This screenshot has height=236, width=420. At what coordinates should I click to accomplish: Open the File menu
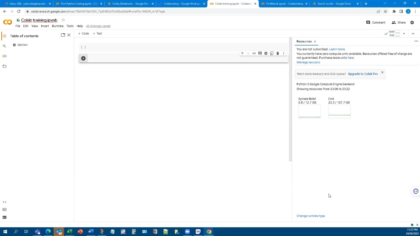point(18,26)
